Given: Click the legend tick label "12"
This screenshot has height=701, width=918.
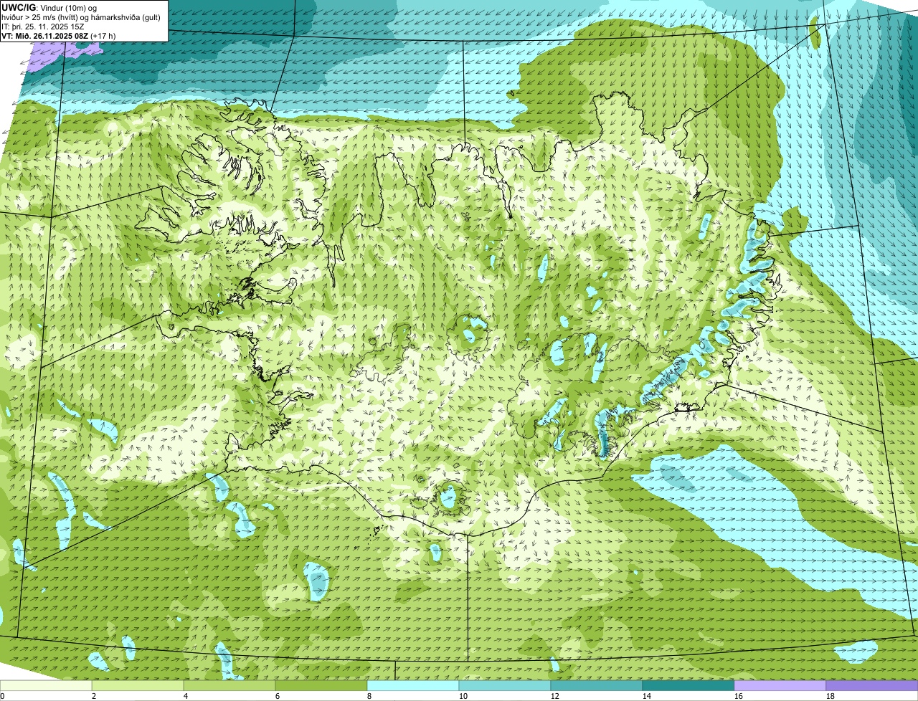Looking at the screenshot, I should coord(554,696).
